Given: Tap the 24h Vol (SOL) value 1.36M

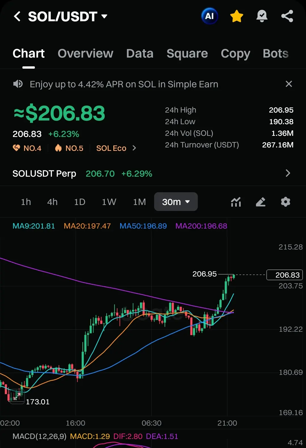Looking at the screenshot, I should [x=282, y=133].
